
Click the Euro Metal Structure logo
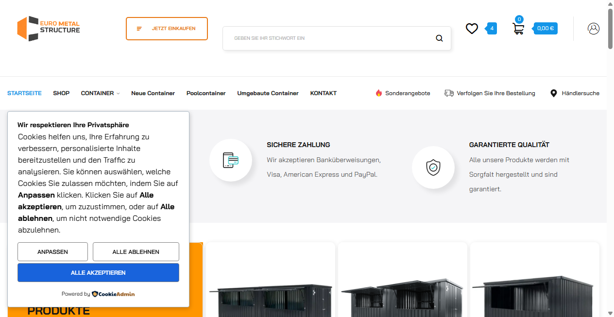click(48, 28)
